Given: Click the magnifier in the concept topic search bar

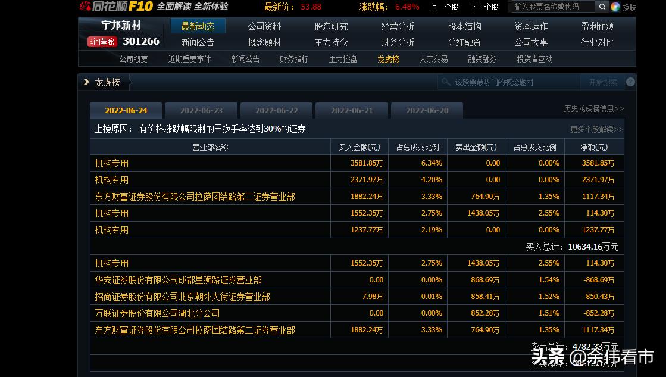Looking at the screenshot, I should click(446, 82).
